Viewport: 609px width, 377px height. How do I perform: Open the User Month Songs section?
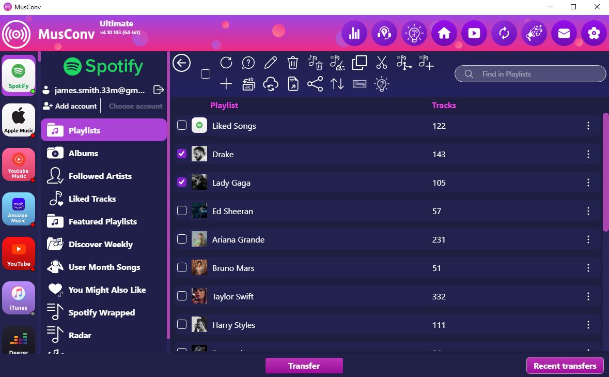click(104, 267)
